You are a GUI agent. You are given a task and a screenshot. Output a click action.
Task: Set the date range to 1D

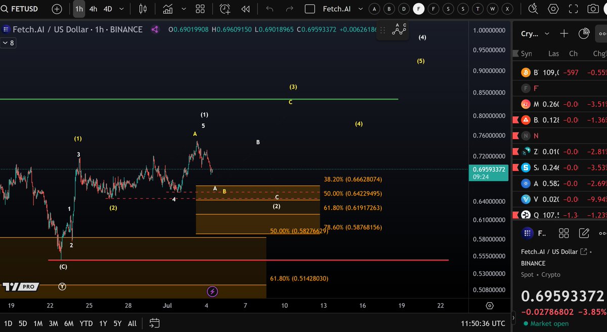click(x=8, y=323)
